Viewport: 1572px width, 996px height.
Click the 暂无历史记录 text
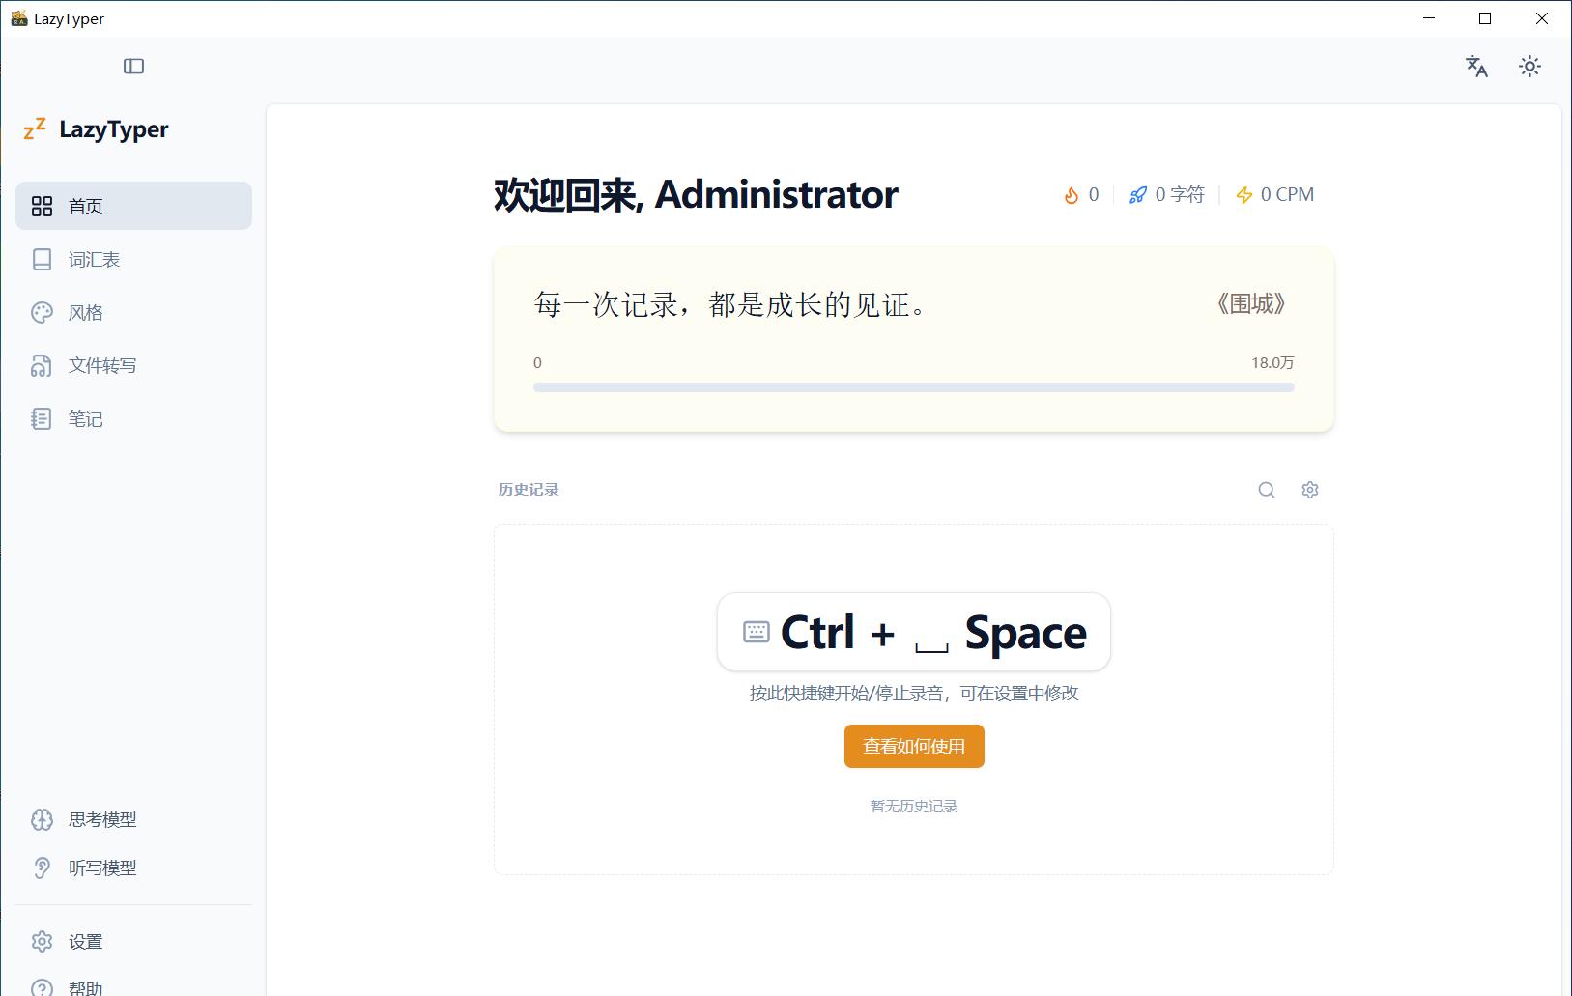click(x=914, y=806)
